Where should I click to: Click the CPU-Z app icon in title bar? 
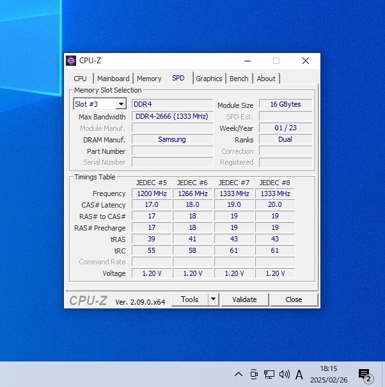point(71,61)
